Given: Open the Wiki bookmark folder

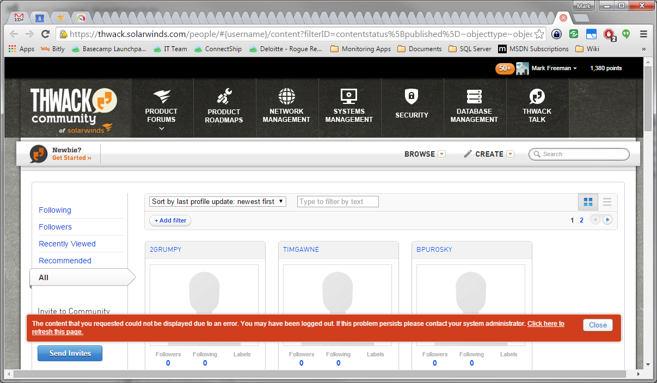Looking at the screenshot, I should [x=587, y=49].
